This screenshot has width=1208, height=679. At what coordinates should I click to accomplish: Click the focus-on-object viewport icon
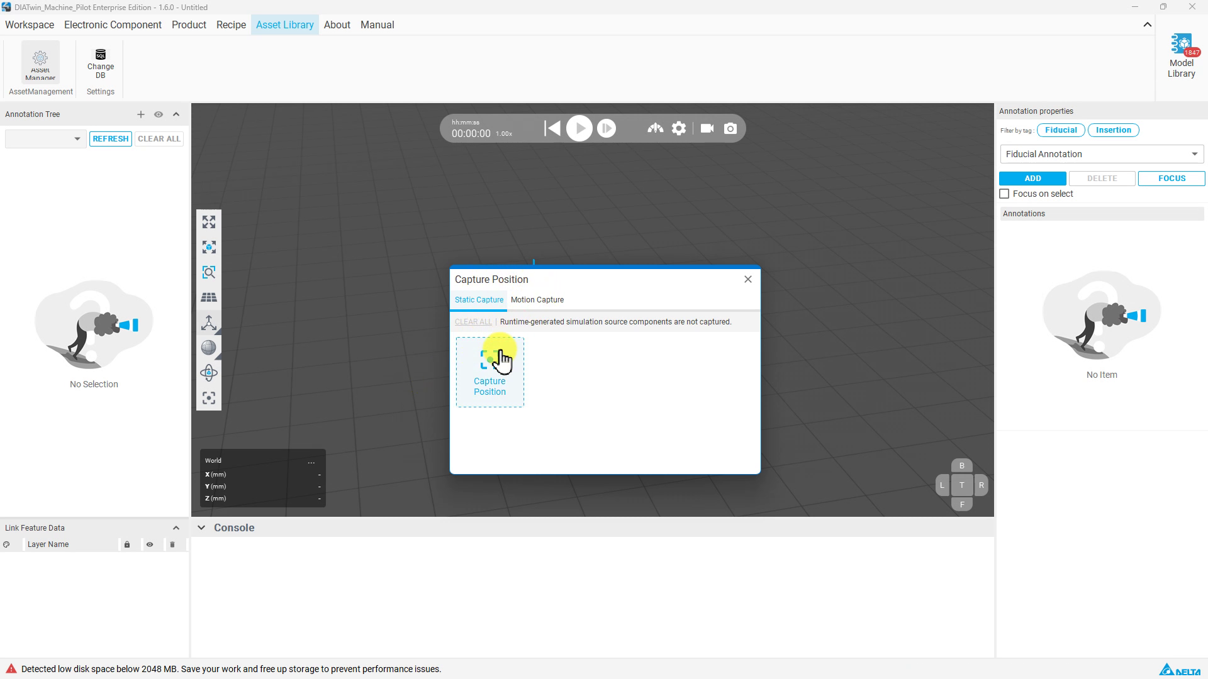[x=209, y=247]
